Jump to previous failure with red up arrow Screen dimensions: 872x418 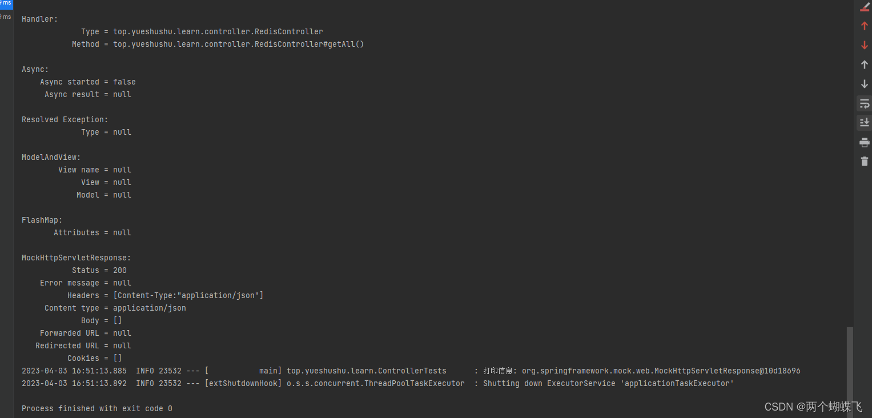[x=864, y=26]
